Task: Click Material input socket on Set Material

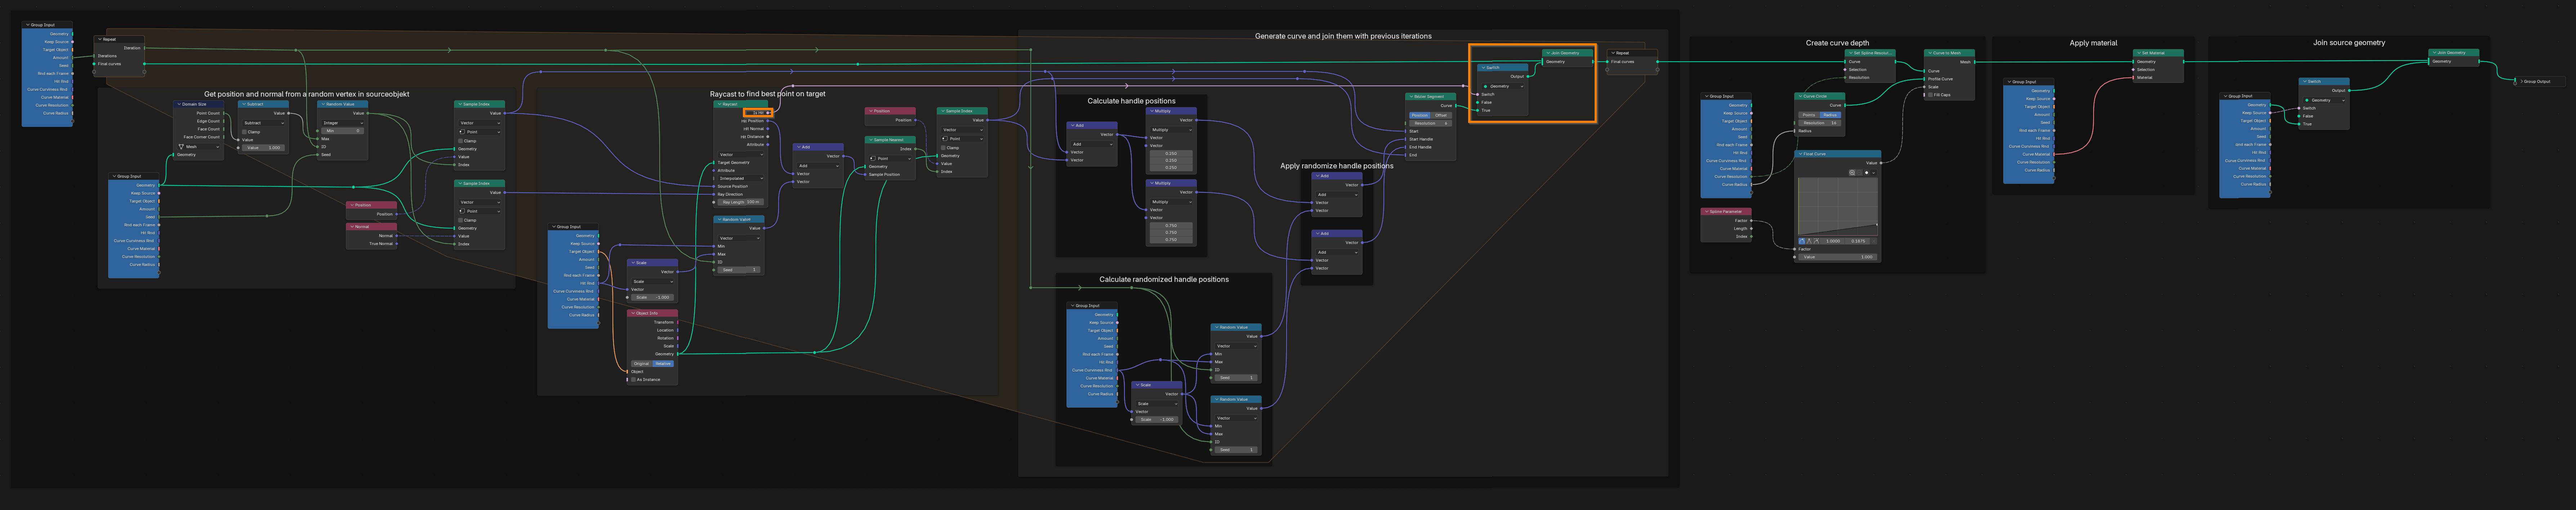Action: [x=2133, y=78]
